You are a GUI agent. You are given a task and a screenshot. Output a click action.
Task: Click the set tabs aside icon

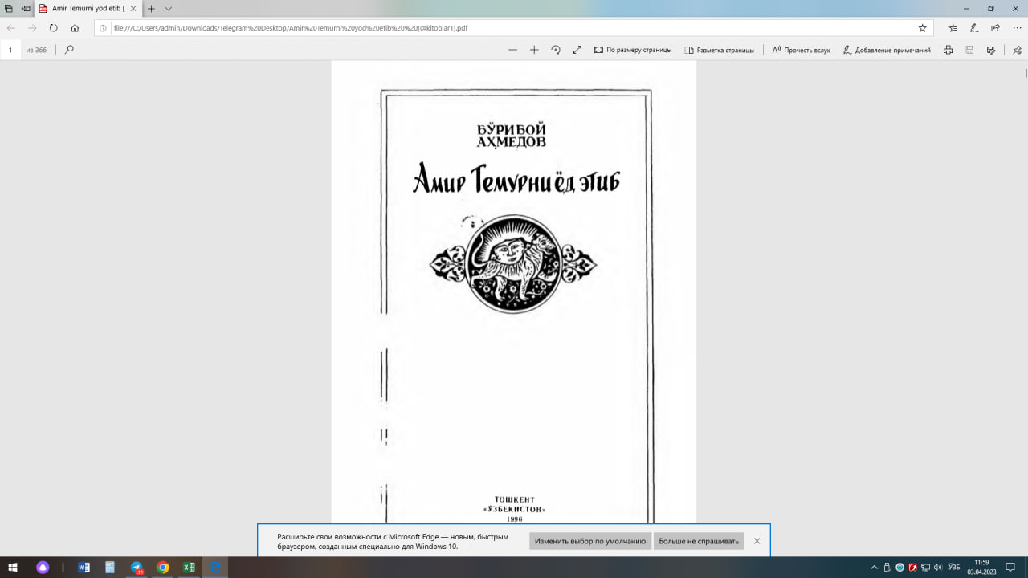pos(26,8)
